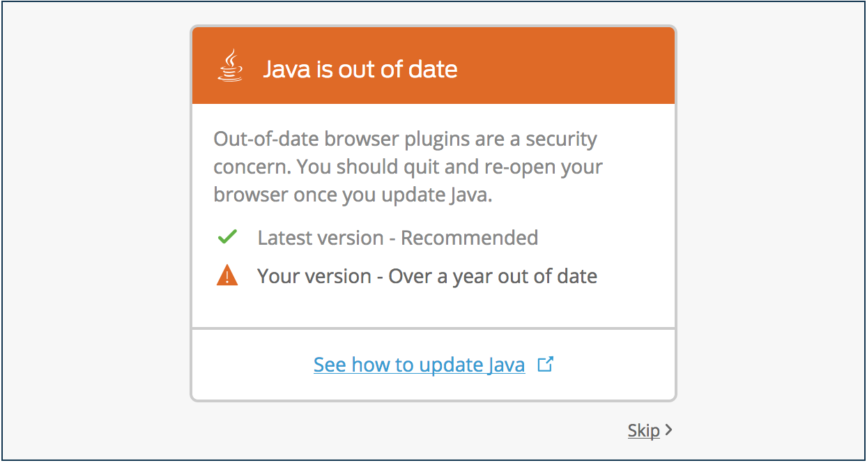Select the Latest version Recommended option
The image size is (867, 463).
pyautogui.click(x=398, y=237)
